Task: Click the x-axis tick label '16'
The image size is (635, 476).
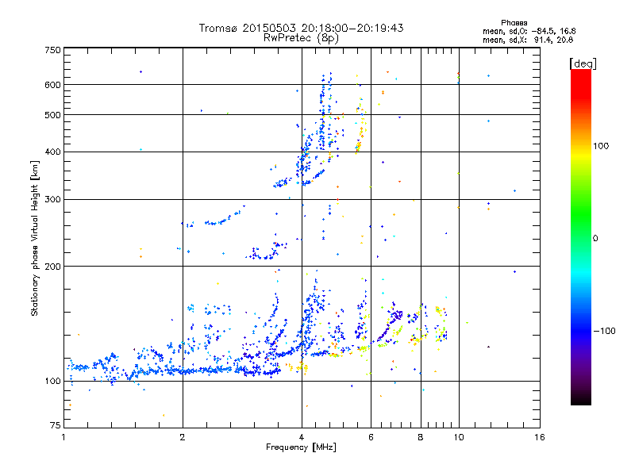Action: pos(540,437)
